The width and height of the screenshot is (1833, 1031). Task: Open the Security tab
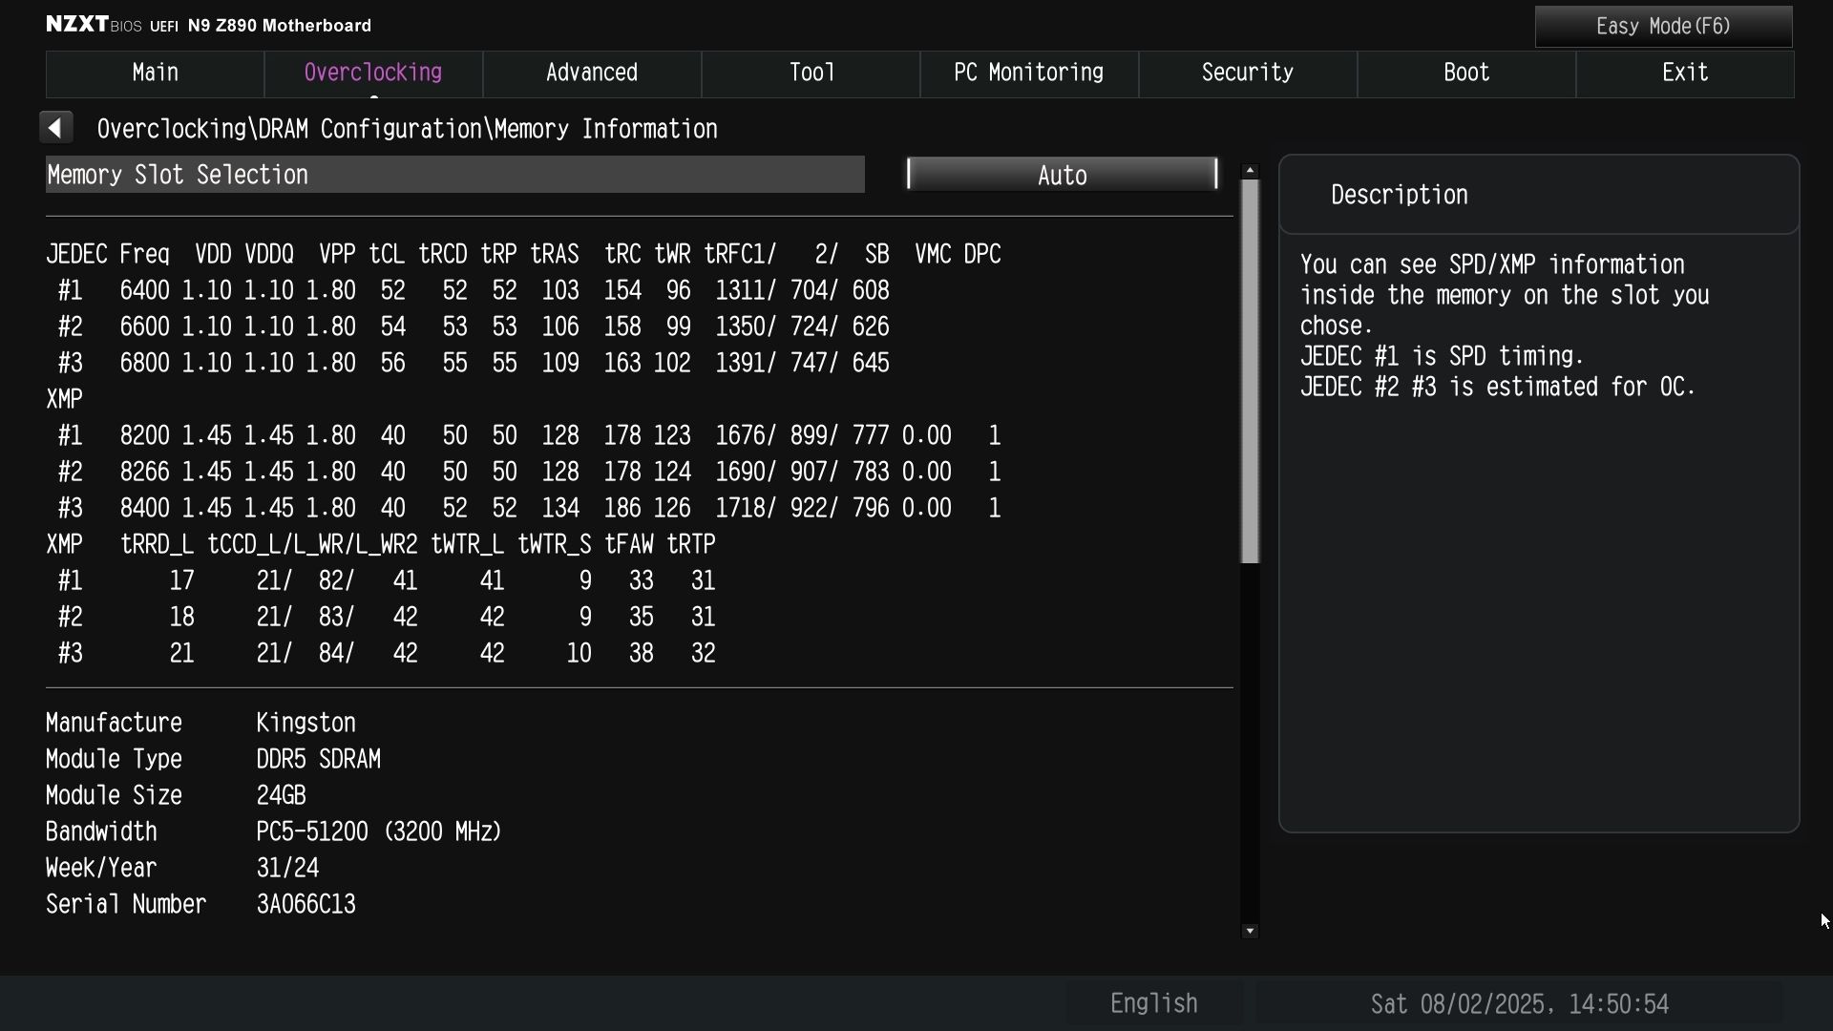pyautogui.click(x=1248, y=74)
